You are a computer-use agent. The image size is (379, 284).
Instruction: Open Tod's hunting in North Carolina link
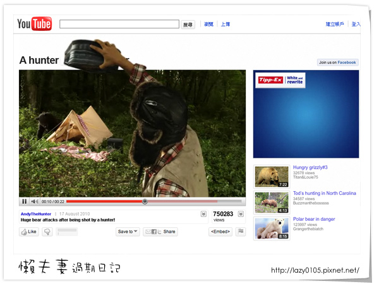325,193
